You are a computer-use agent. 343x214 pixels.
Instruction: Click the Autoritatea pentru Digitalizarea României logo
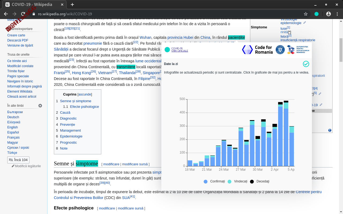pyautogui.click(x=298, y=50)
